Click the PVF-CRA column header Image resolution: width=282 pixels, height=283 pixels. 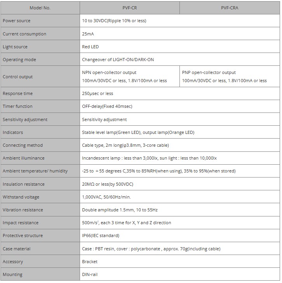click(229, 8)
